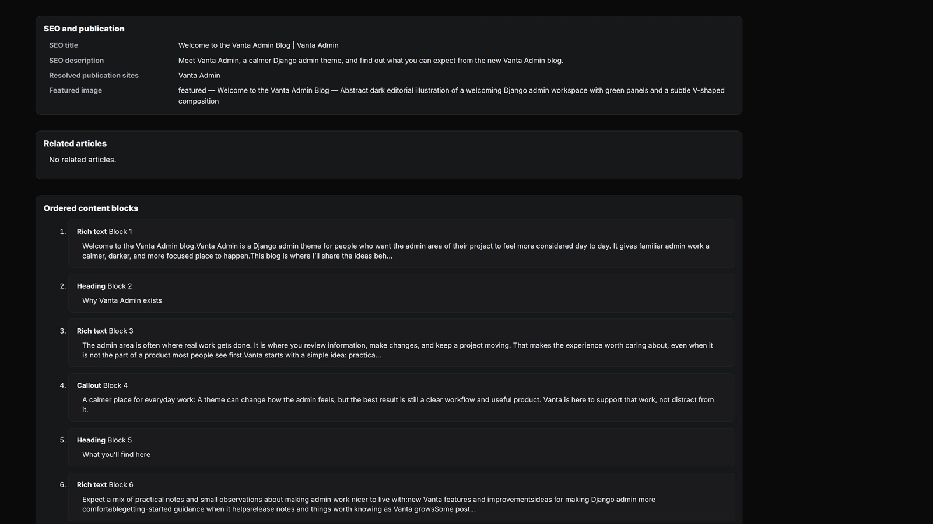933x524 pixels.
Task: Open the Rich text Block 3 item
Action: coord(401,343)
